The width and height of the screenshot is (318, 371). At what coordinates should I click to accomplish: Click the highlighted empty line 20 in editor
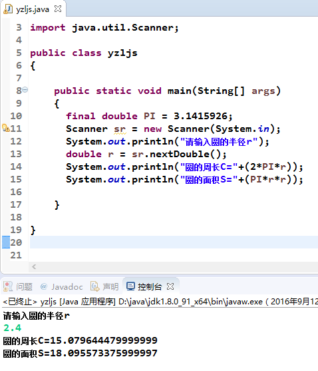(x=174, y=242)
